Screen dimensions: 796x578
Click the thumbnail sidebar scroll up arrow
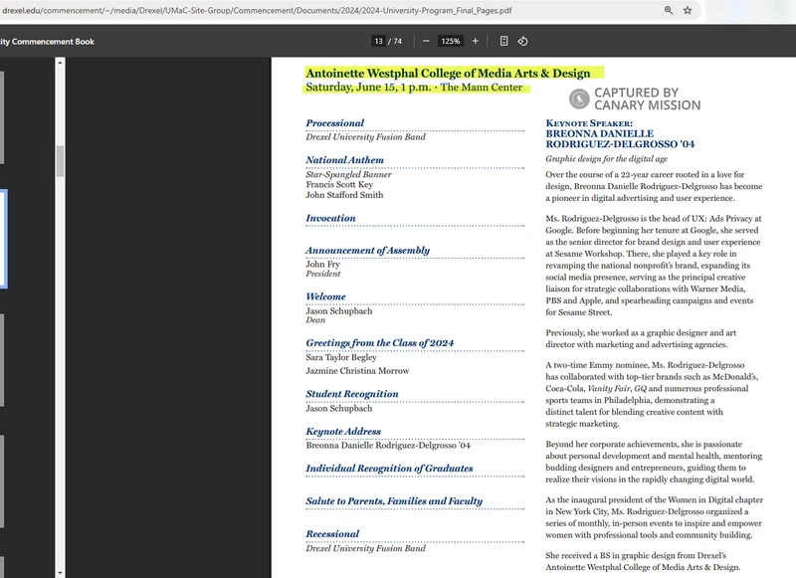click(x=60, y=63)
